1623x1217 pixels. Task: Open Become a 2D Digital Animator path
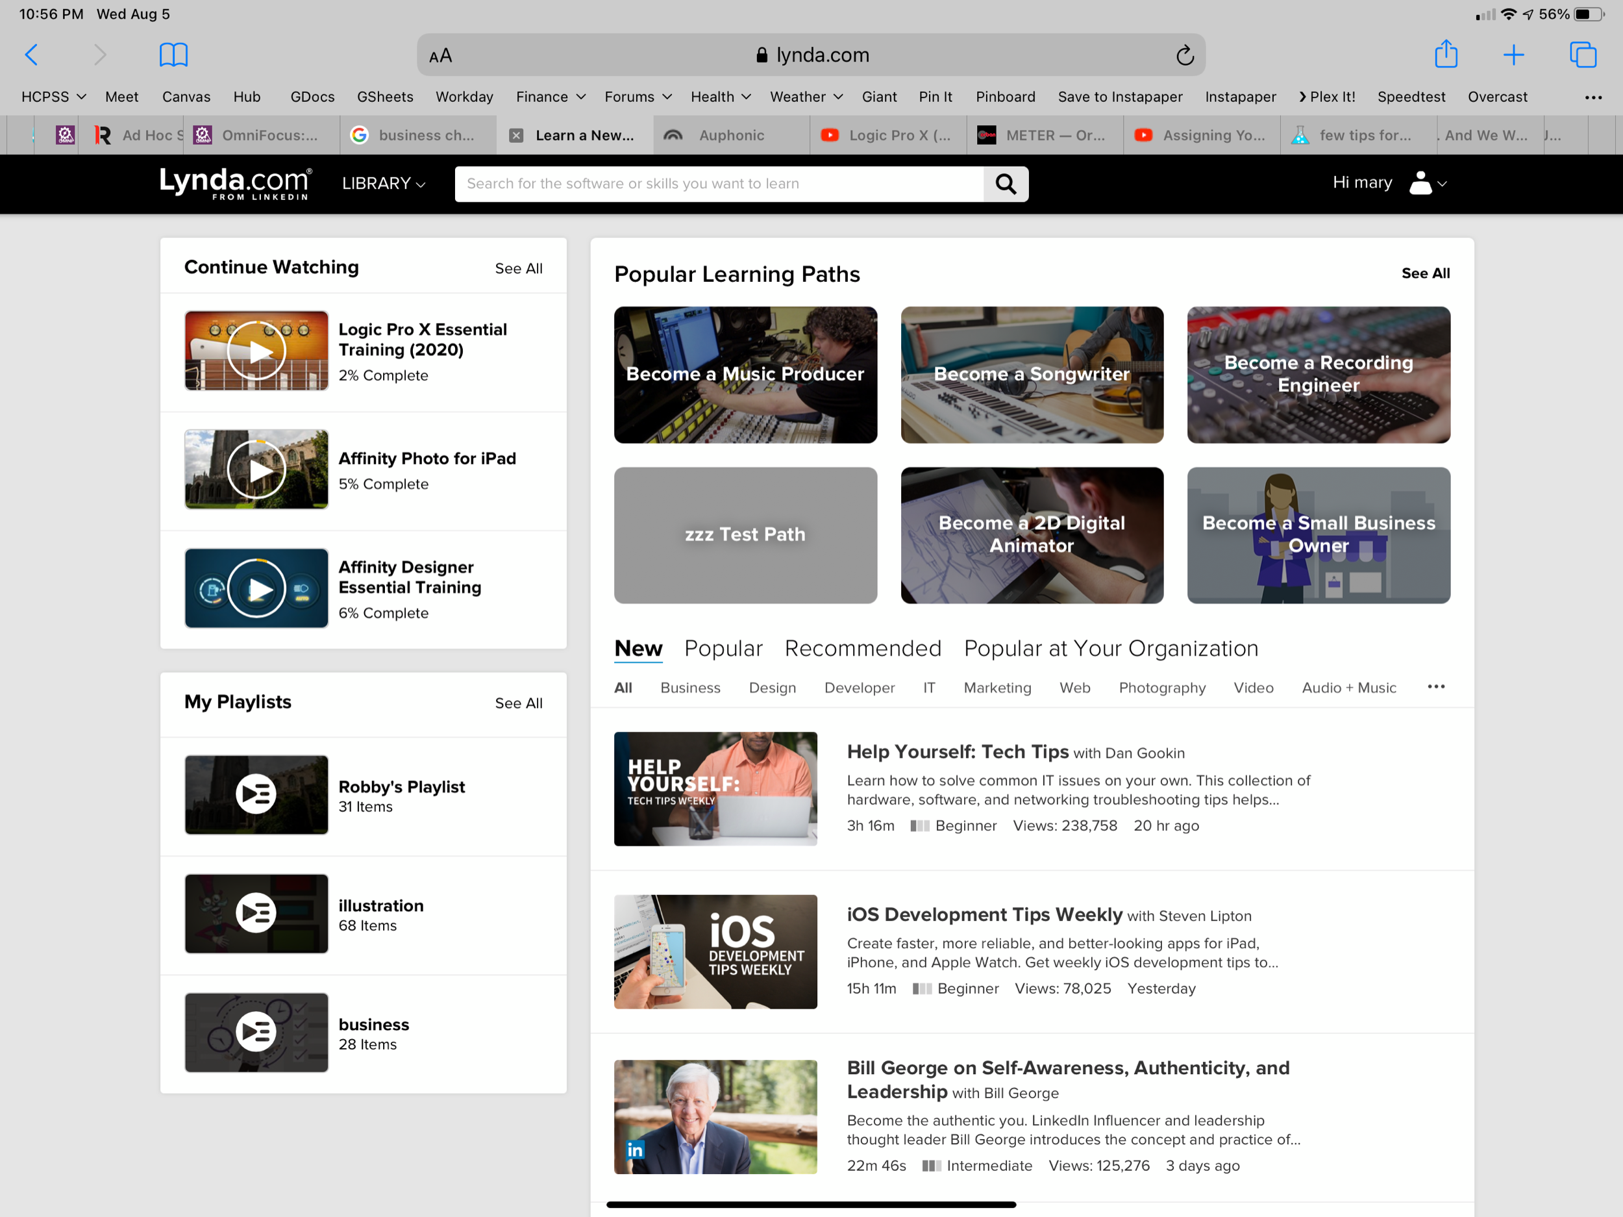click(1032, 535)
